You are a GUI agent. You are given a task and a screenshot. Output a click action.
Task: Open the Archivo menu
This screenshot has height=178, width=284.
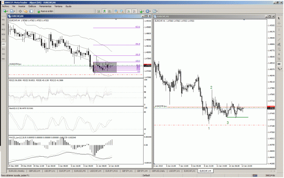click(x=5, y=6)
